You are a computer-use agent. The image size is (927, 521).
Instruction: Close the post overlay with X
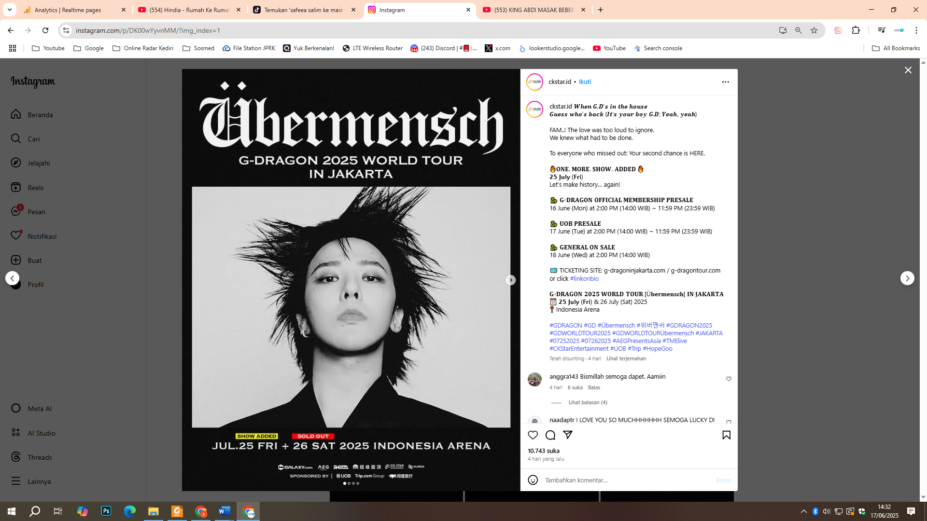click(x=908, y=70)
